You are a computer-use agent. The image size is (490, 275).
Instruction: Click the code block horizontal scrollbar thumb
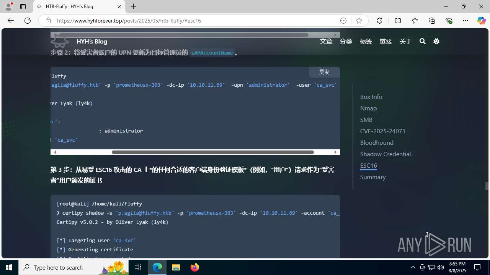(x=212, y=152)
